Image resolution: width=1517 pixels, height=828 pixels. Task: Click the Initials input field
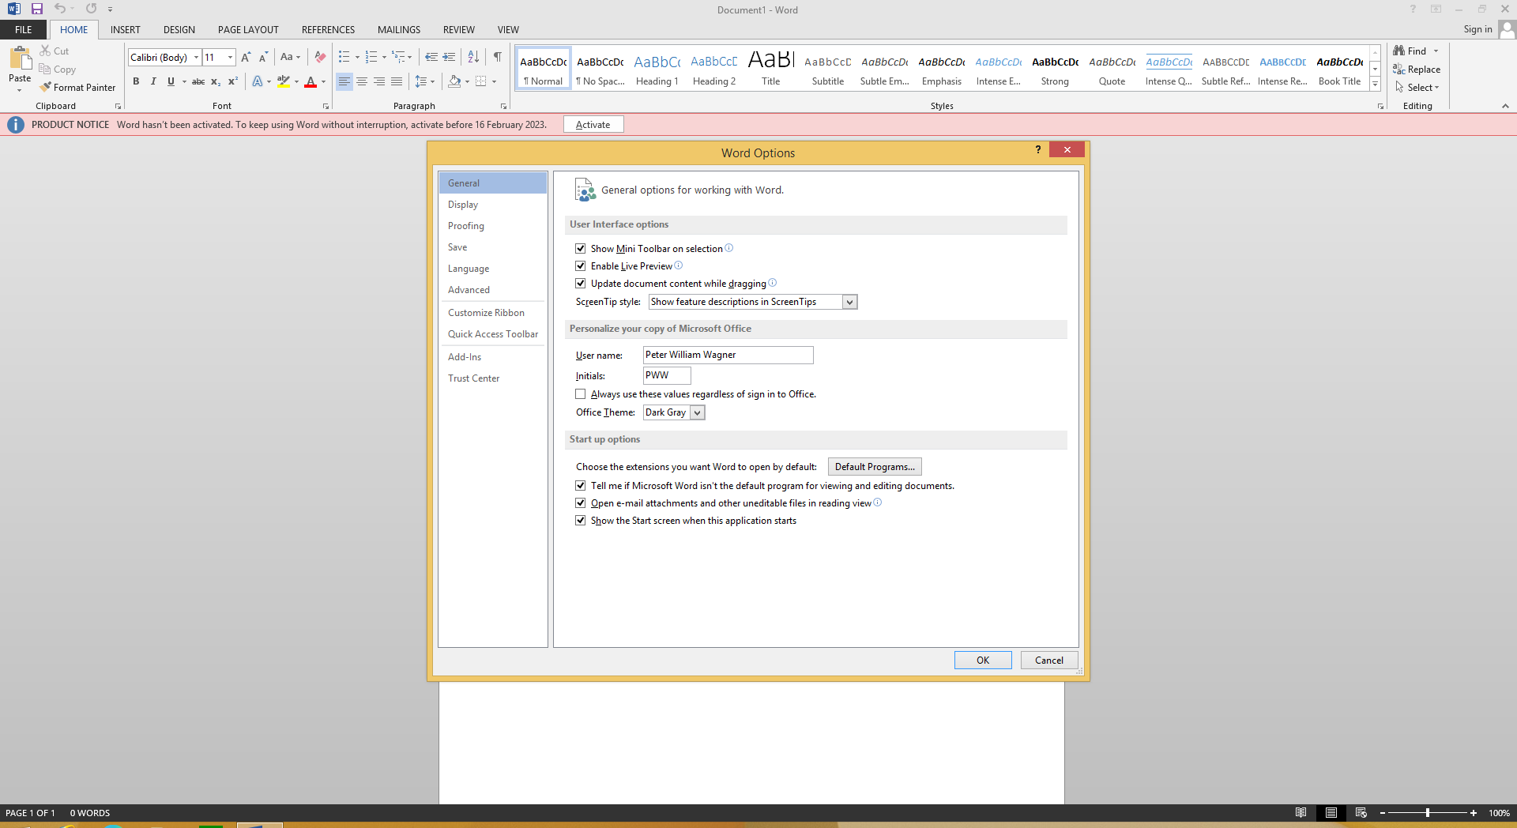tap(667, 375)
